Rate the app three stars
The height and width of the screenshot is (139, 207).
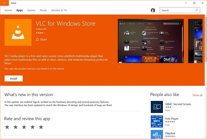pyautogui.click(x=24, y=127)
